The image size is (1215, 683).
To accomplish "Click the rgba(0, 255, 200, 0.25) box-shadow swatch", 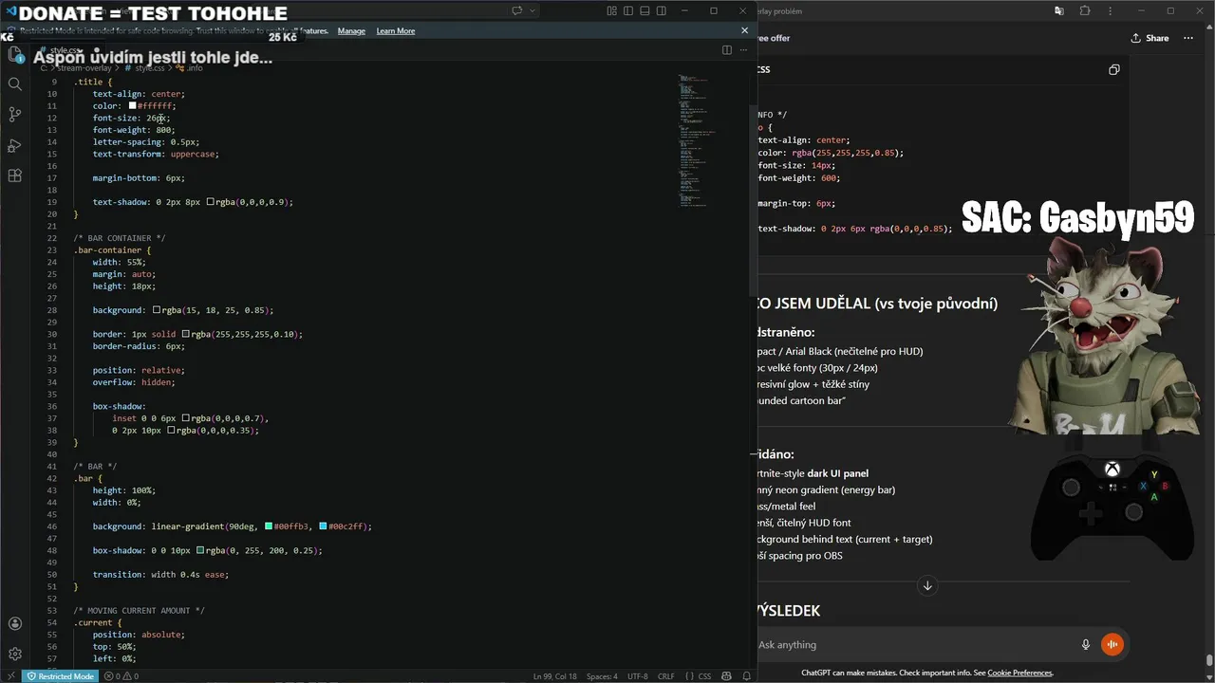I will 199,550.
